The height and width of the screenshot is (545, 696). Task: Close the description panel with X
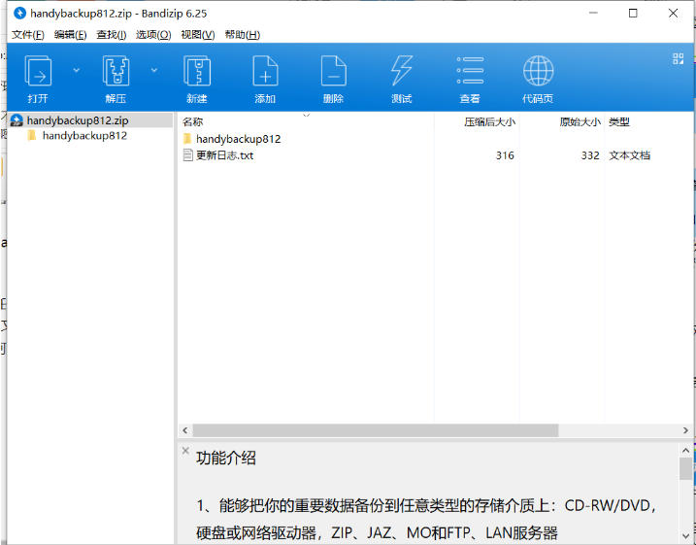pos(185,451)
